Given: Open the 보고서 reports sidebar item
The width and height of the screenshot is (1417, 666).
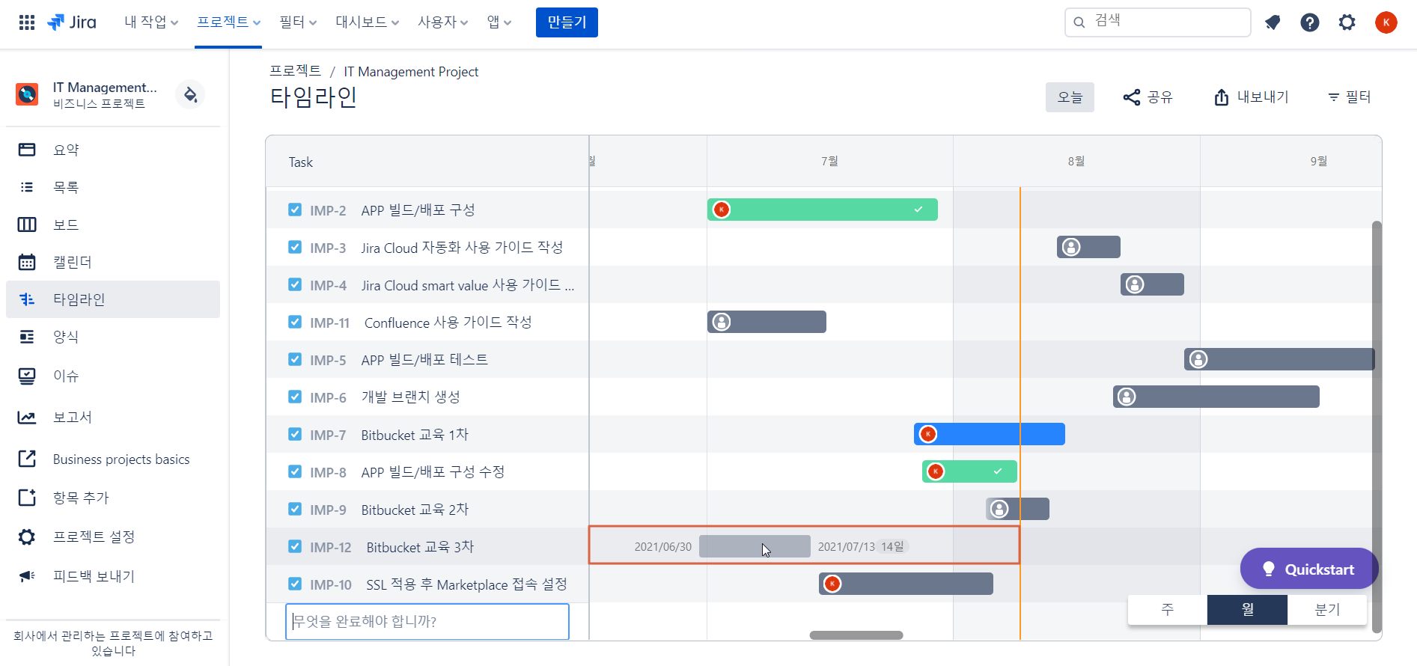Looking at the screenshot, I should click(x=72, y=417).
